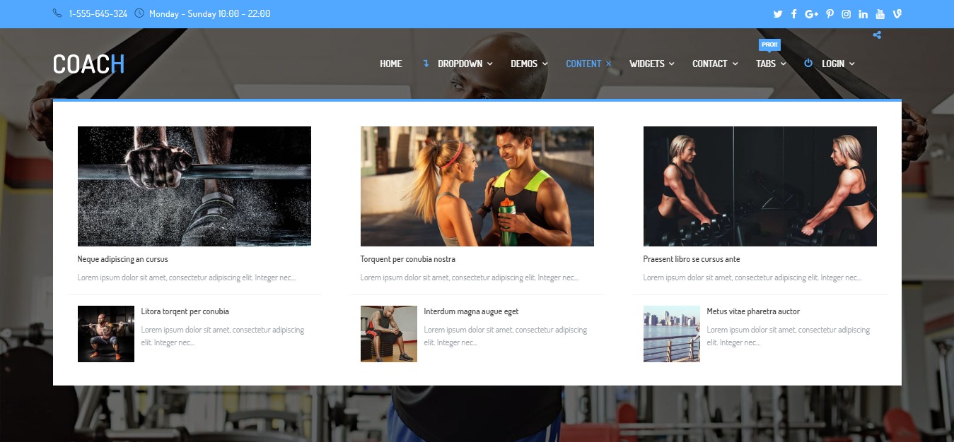954x442 pixels.
Task: Open article 'Torquent per conubia nostra'
Action: point(408,259)
